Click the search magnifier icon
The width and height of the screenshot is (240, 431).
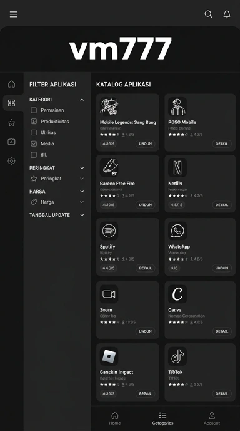(x=209, y=14)
